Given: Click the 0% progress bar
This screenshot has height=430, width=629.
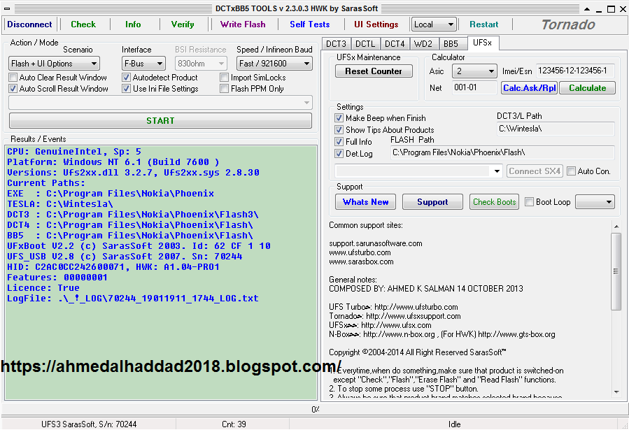Looking at the screenshot, I should pos(315,409).
